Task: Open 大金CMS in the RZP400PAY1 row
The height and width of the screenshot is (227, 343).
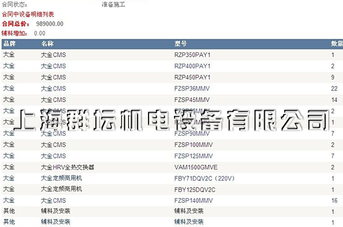Action: click(53, 66)
